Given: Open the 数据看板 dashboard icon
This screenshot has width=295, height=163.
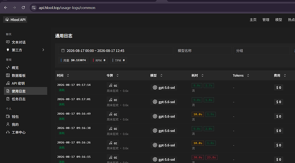Looking at the screenshot, I should 8,75.
